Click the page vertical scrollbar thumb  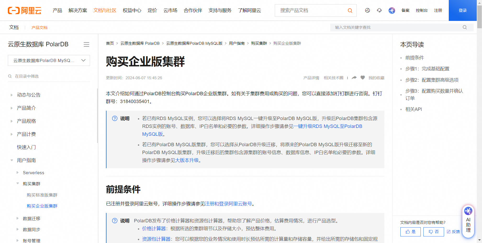tap(479, 16)
